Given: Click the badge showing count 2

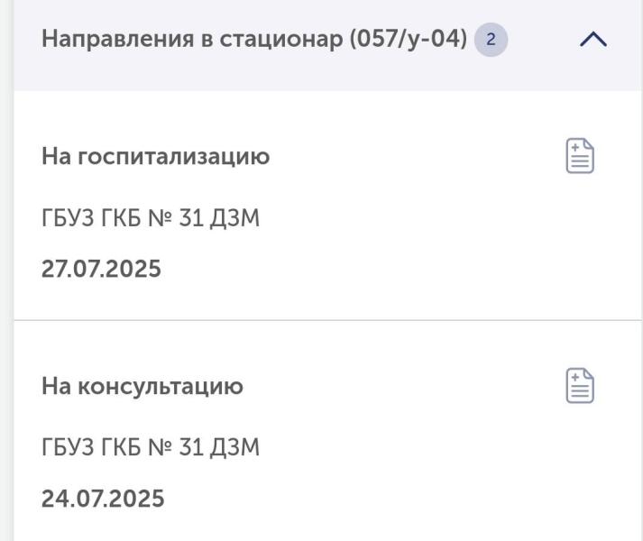Looking at the screenshot, I should click(x=491, y=40).
